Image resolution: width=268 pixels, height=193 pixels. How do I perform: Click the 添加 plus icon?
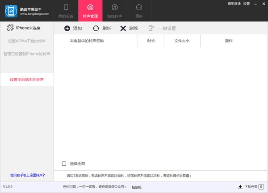point(67,28)
